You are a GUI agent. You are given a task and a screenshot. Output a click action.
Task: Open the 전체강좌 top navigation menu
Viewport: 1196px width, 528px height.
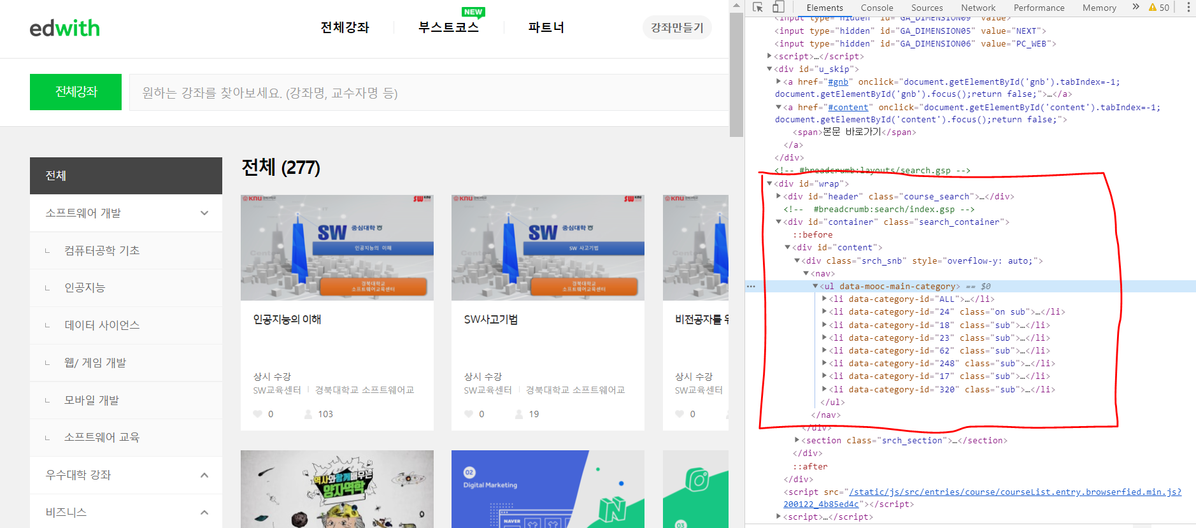[x=345, y=27]
